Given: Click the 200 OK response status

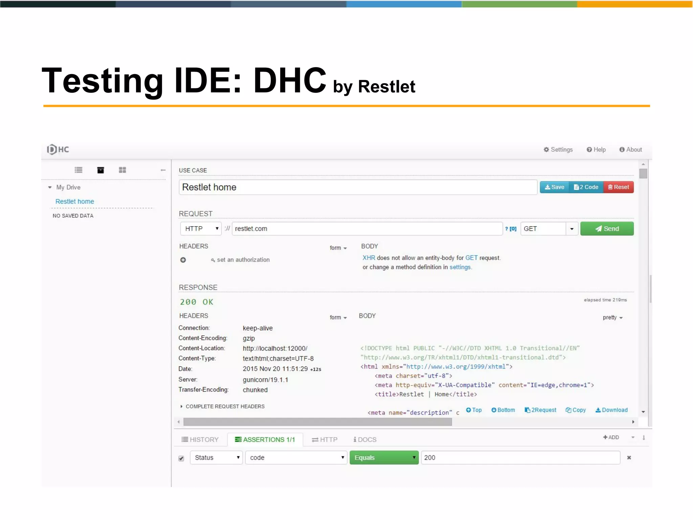Looking at the screenshot, I should (197, 302).
